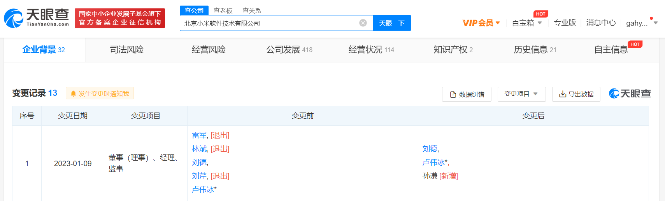Click the 2023-01-09 date cell

pyautogui.click(x=73, y=164)
